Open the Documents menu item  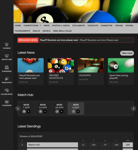coord(79,26)
